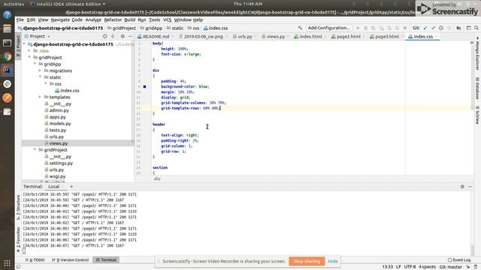Image resolution: width=481 pixels, height=270 pixels.
Task: Open the TODO tool window
Action: (x=35, y=260)
